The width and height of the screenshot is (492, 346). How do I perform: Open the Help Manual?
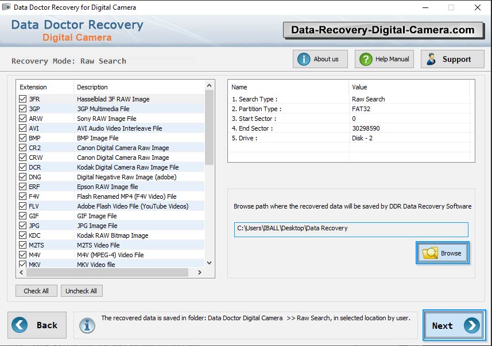(x=384, y=59)
